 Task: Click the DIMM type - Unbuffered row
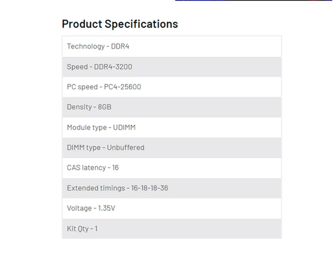click(x=171, y=147)
